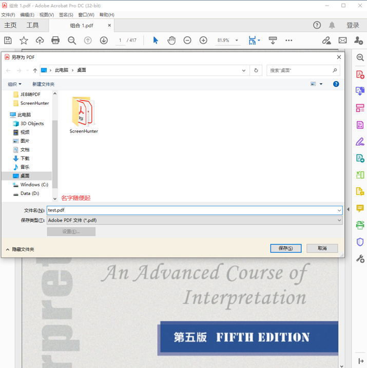The height and width of the screenshot is (368, 367).
Task: Open the Fill & Sign pen tool
Action: (x=360, y=142)
